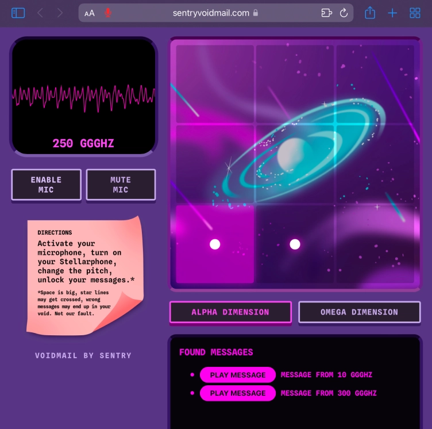Tap the forward navigation arrow
This screenshot has height=429, width=432.
[60, 13]
